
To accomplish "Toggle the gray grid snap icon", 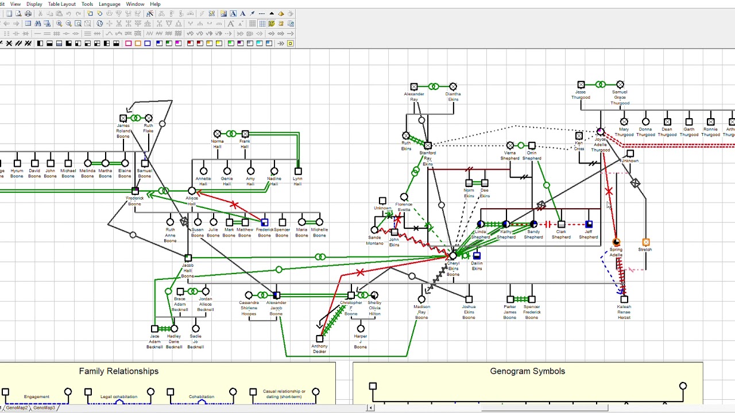I will click(252, 24).
